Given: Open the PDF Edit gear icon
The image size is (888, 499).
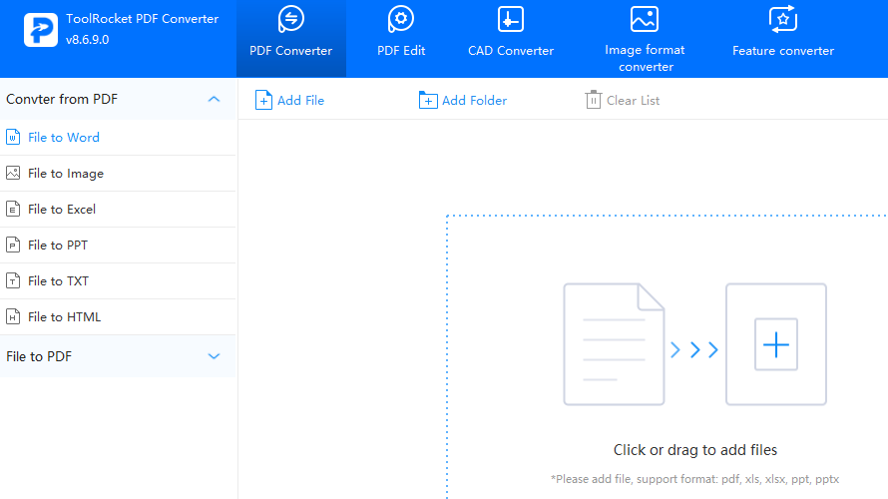Looking at the screenshot, I should click(x=401, y=19).
